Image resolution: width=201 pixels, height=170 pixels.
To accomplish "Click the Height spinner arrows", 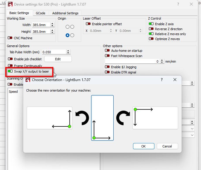I will 52,32.
